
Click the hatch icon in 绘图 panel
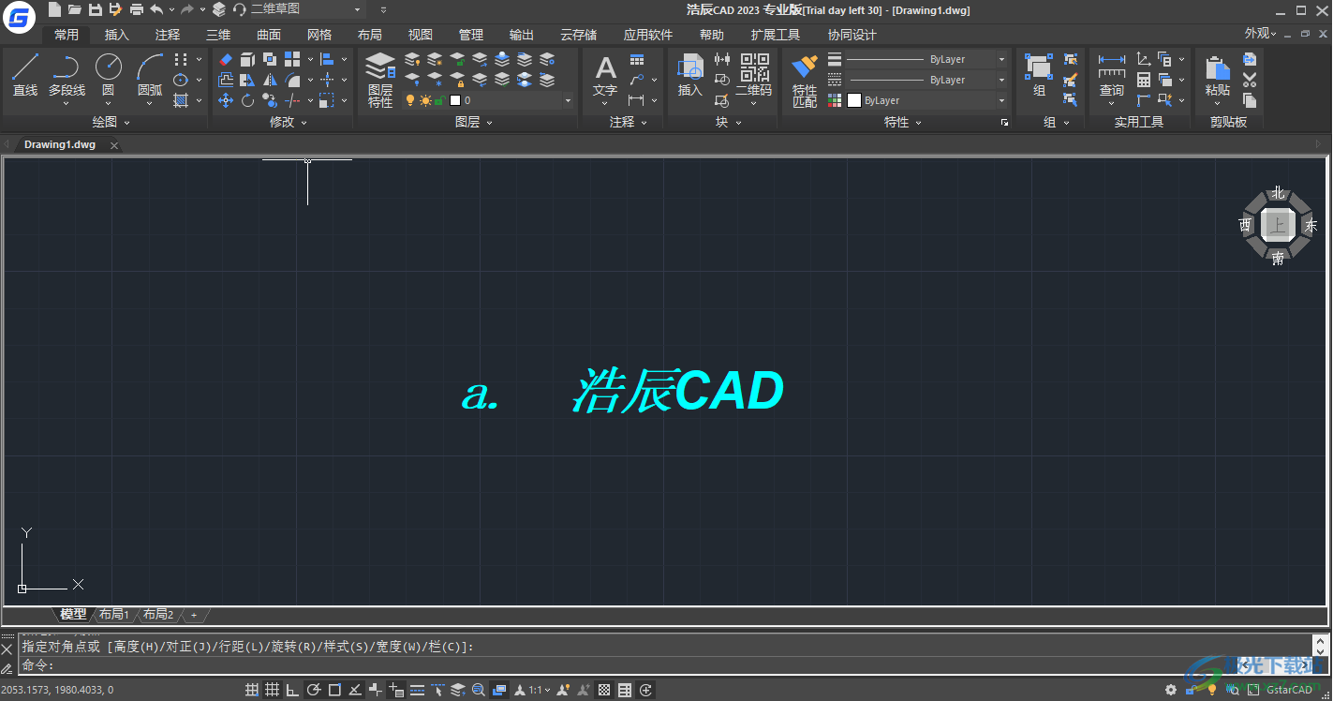pyautogui.click(x=181, y=100)
